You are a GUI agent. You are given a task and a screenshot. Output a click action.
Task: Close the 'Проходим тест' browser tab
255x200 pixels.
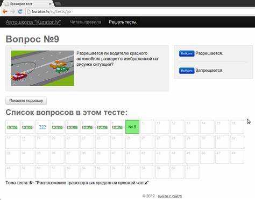click(x=51, y=4)
